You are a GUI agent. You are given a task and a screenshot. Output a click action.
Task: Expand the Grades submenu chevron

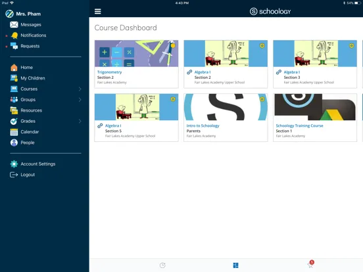click(x=80, y=121)
